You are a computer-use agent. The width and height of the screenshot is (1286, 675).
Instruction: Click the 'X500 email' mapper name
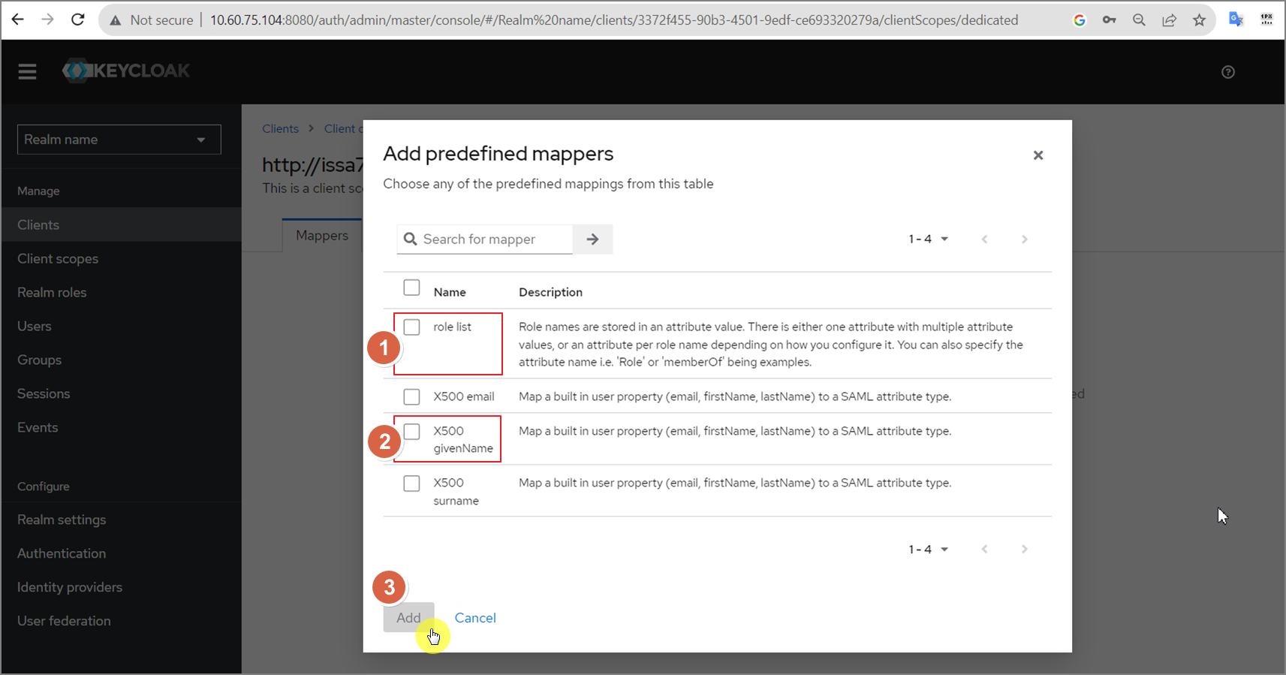coord(464,396)
